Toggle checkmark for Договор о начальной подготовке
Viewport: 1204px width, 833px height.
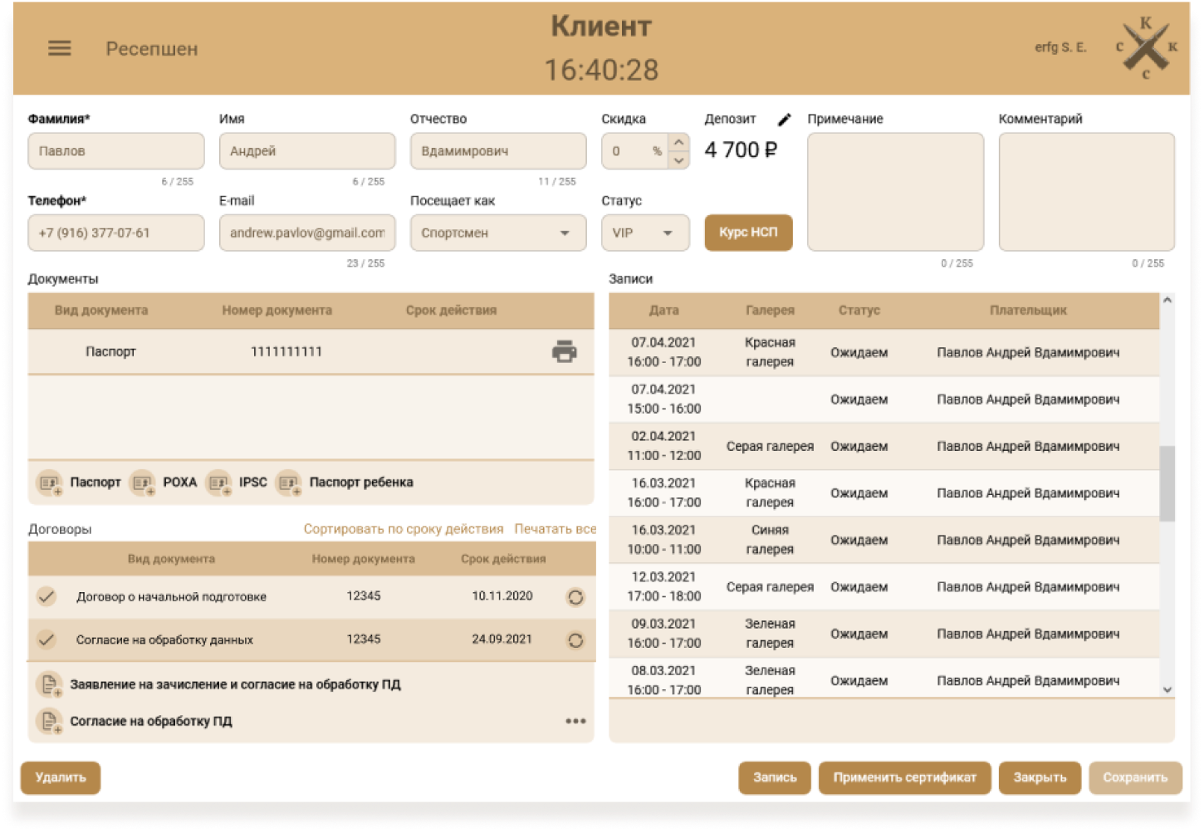pyautogui.click(x=46, y=596)
